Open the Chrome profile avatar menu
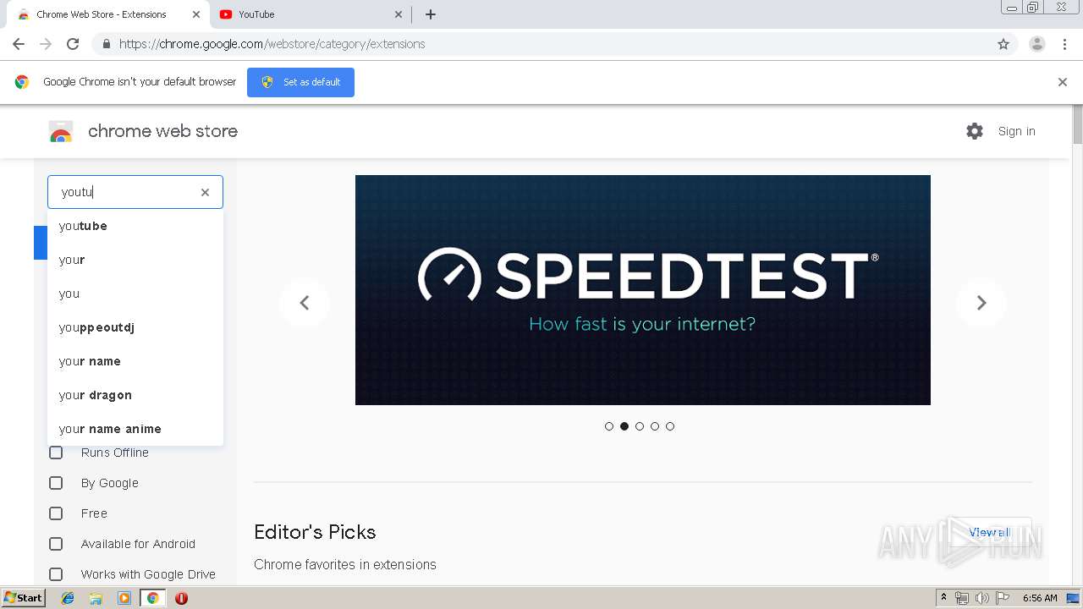 pyautogui.click(x=1037, y=44)
